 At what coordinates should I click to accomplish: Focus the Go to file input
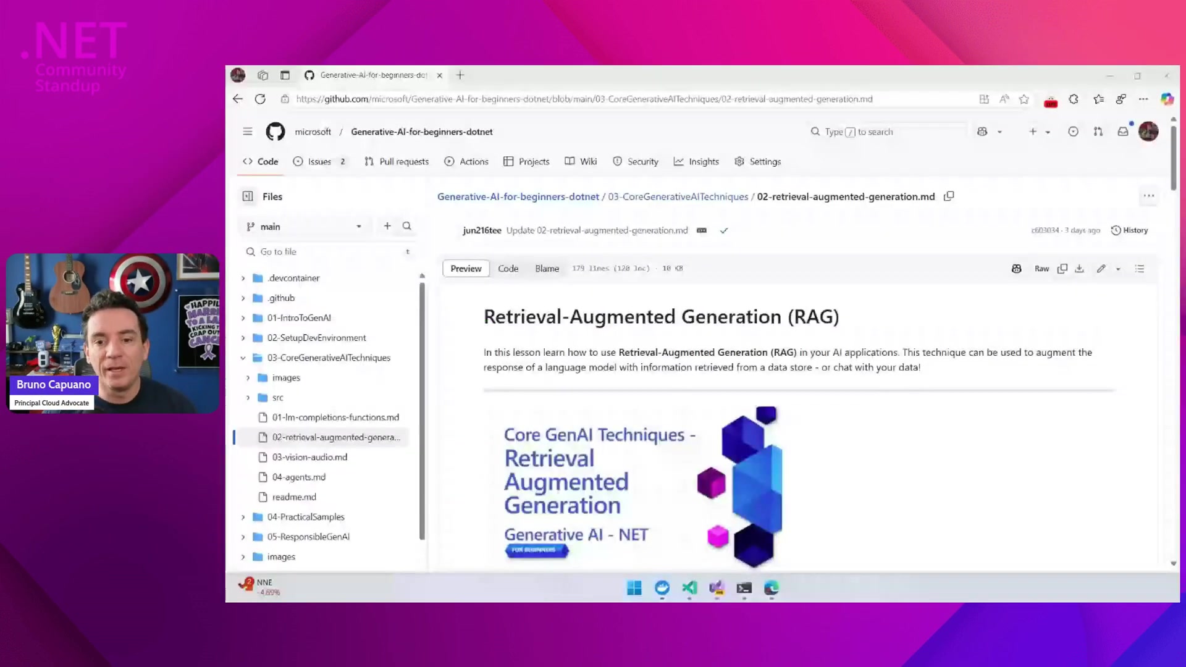pos(327,252)
